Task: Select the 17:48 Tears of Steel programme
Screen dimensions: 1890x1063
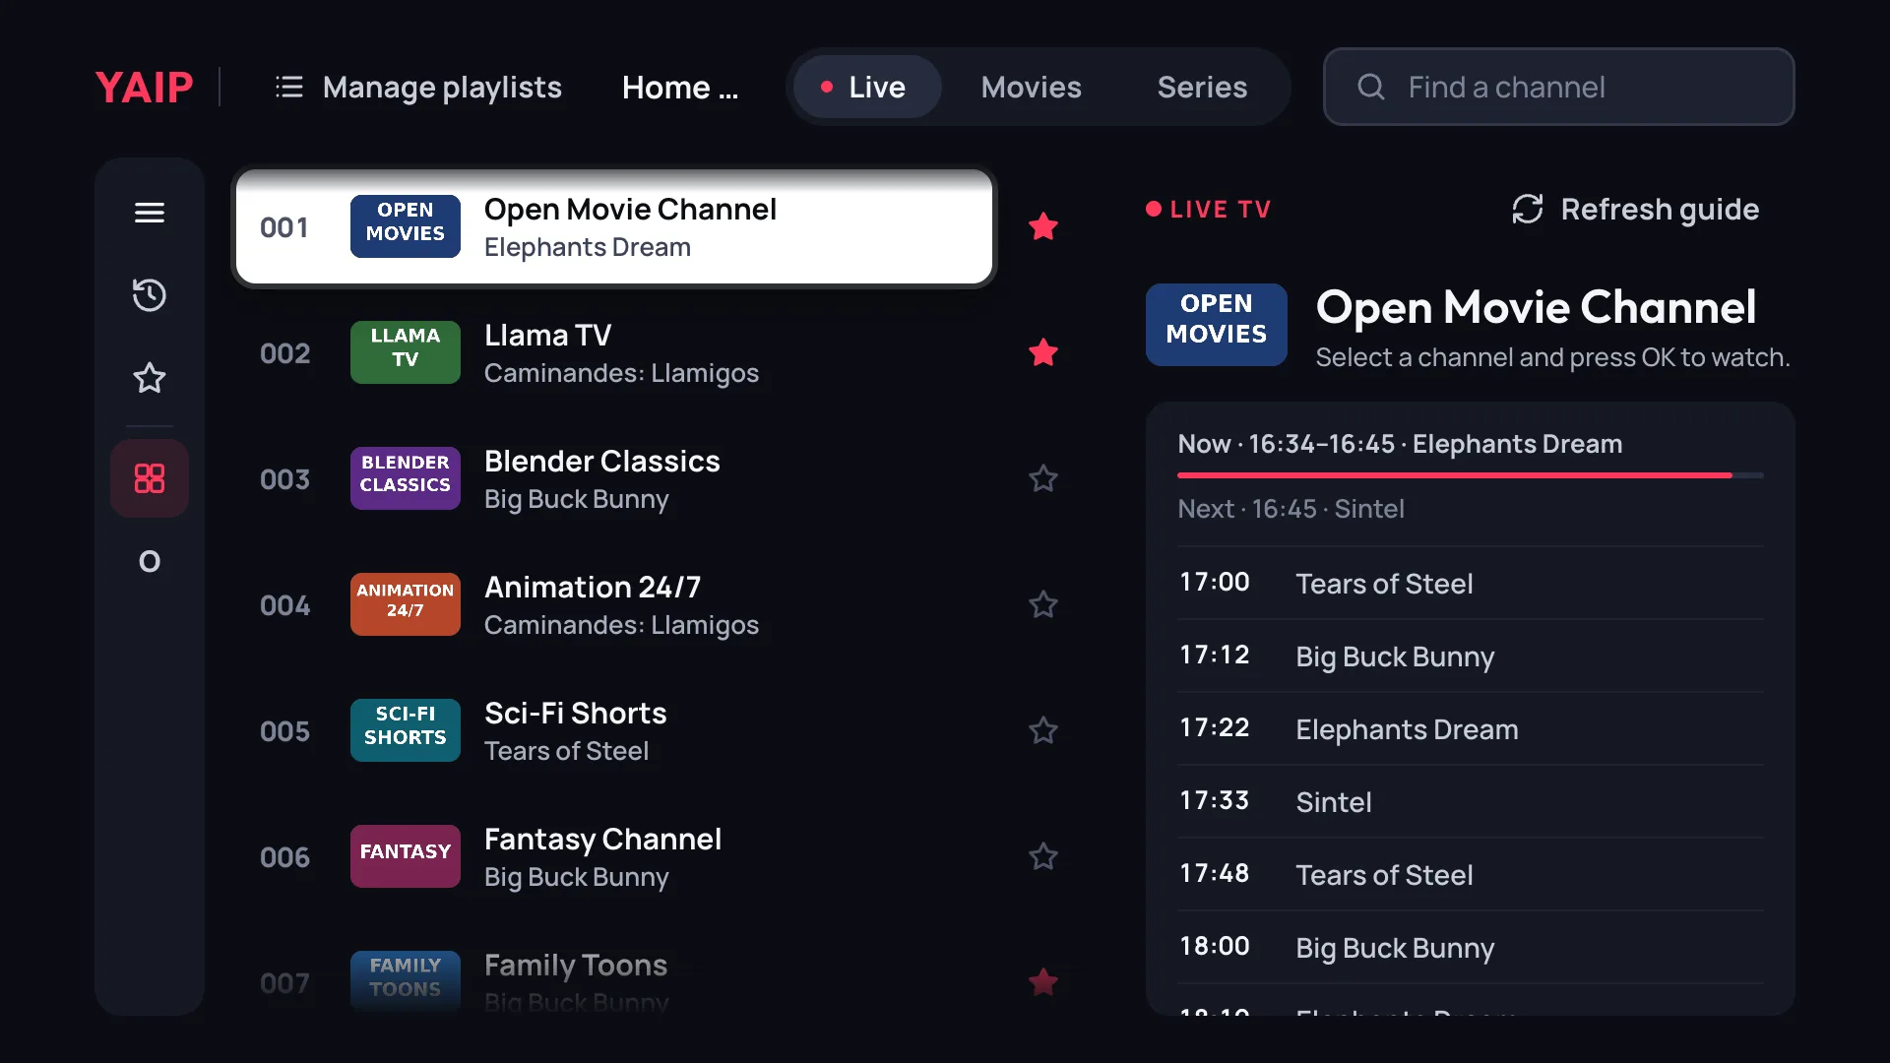Action: click(x=1471, y=874)
